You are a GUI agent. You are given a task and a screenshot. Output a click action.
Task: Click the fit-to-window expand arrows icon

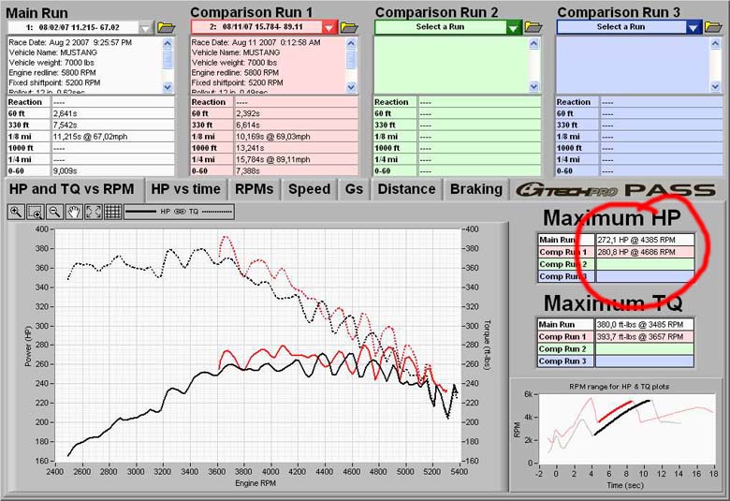tap(93, 212)
